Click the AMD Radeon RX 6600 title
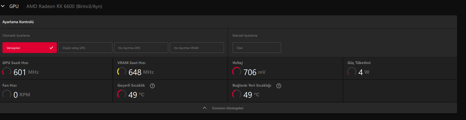The width and height of the screenshot is (466, 120). 64,6
